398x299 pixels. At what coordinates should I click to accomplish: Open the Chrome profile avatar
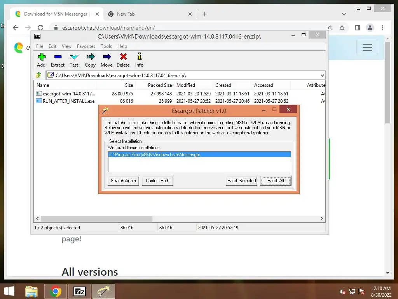pos(370,28)
